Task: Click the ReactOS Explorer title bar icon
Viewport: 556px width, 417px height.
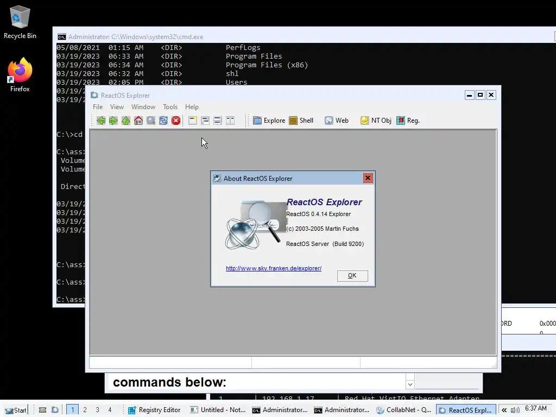Action: [94, 95]
